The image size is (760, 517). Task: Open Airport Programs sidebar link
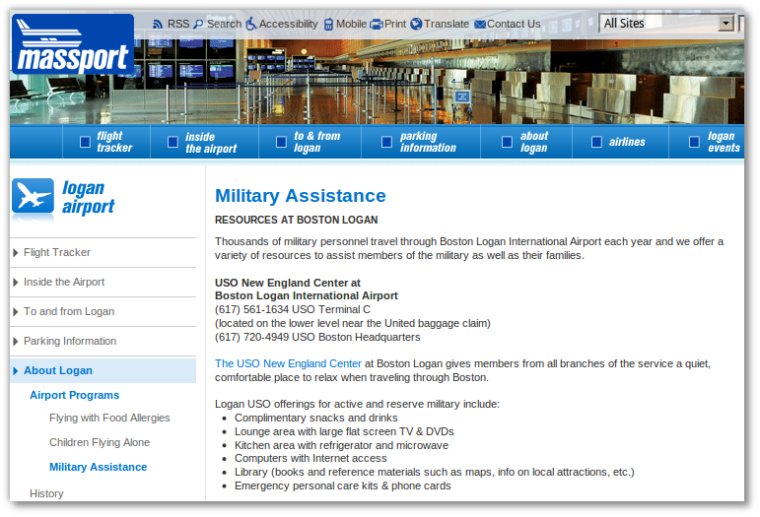(74, 396)
